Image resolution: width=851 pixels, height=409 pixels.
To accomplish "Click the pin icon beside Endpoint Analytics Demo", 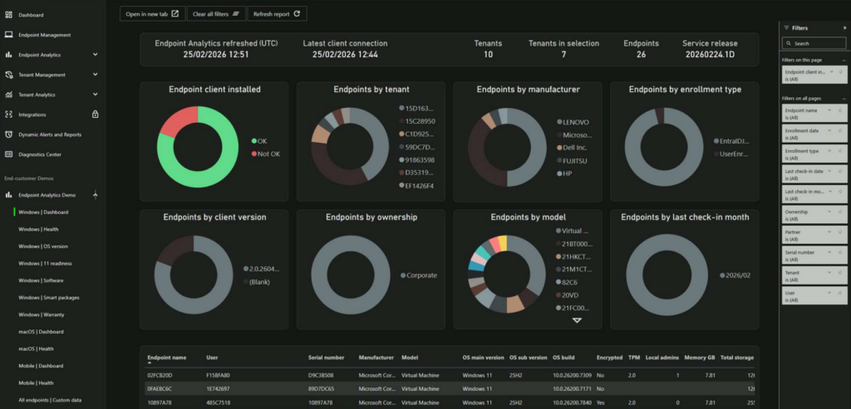I will pos(96,194).
